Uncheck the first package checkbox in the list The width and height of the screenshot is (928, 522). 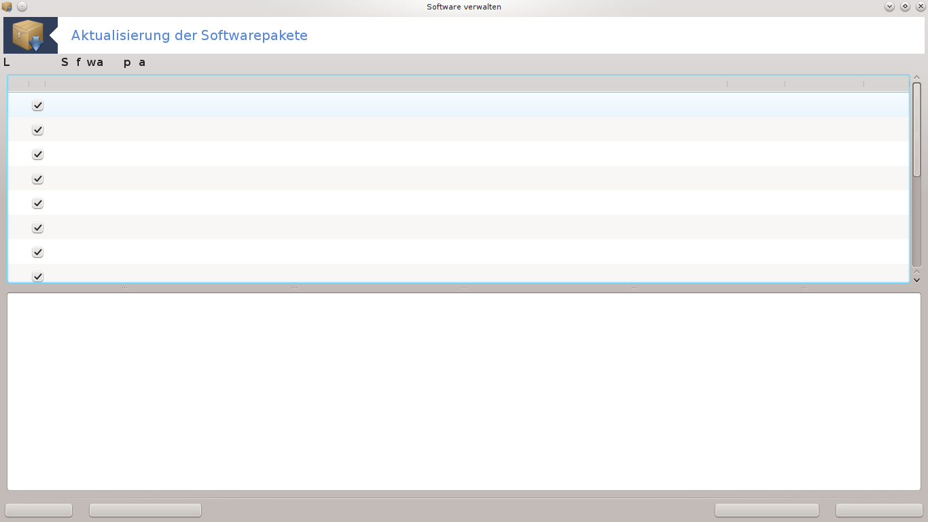point(38,105)
